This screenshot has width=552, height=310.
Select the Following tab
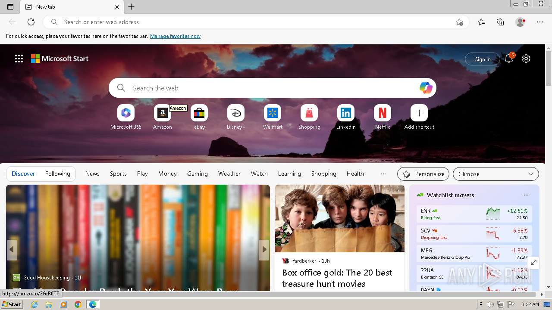pyautogui.click(x=57, y=174)
